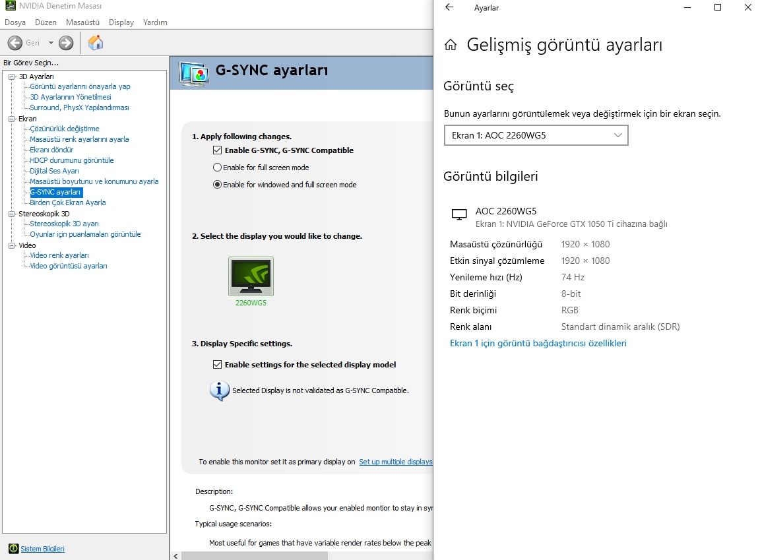Screen dimensions: 758x560
Task: Open the Yardım menu
Action: coord(155,22)
